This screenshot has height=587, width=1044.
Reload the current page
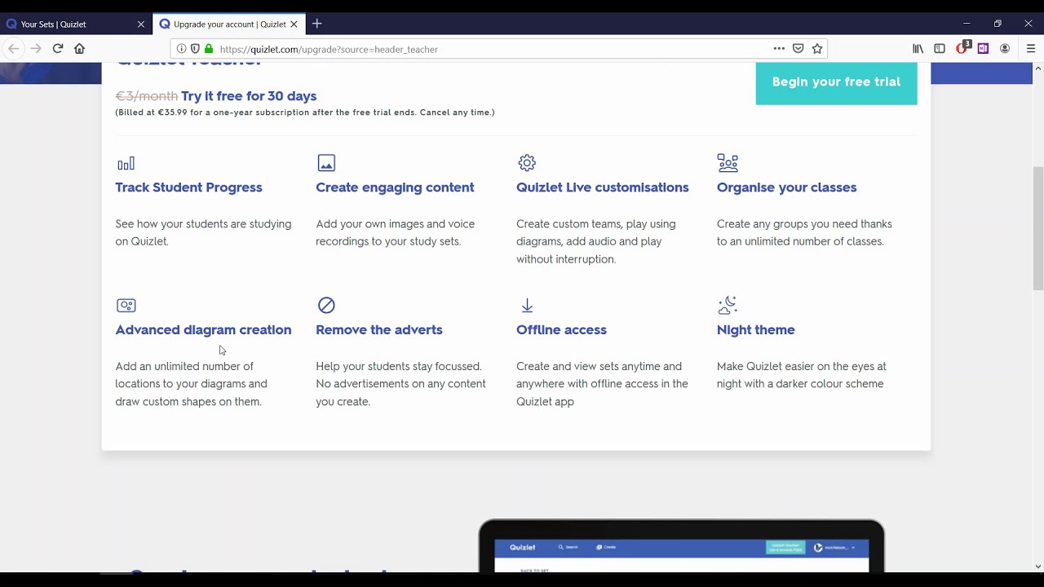point(58,49)
